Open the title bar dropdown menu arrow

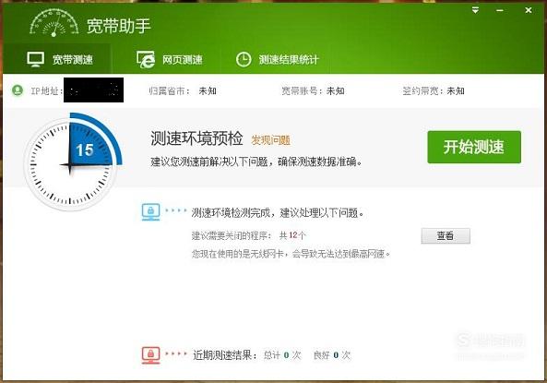point(475,10)
